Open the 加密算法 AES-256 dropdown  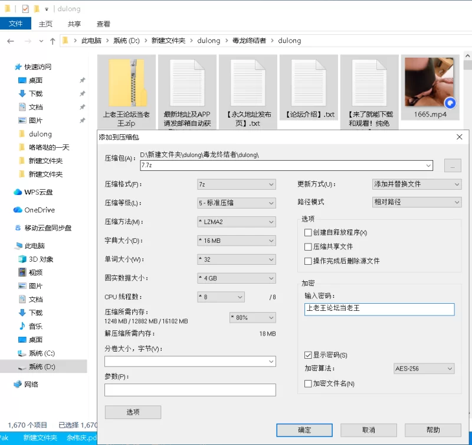[x=424, y=369]
